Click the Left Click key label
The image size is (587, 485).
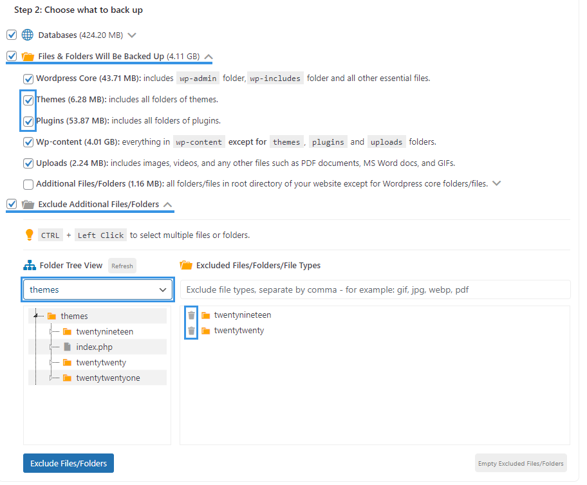[100, 235]
